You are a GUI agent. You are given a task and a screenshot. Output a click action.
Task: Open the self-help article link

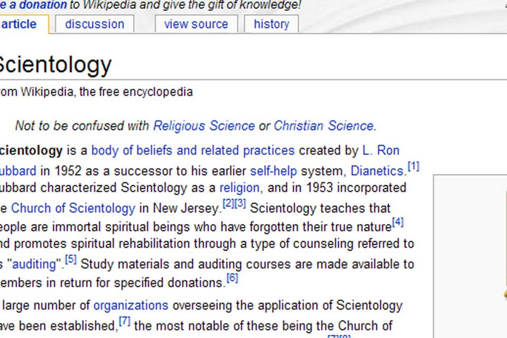[273, 171]
